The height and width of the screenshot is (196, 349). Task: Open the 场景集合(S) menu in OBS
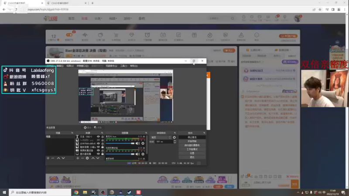coord(111,66)
